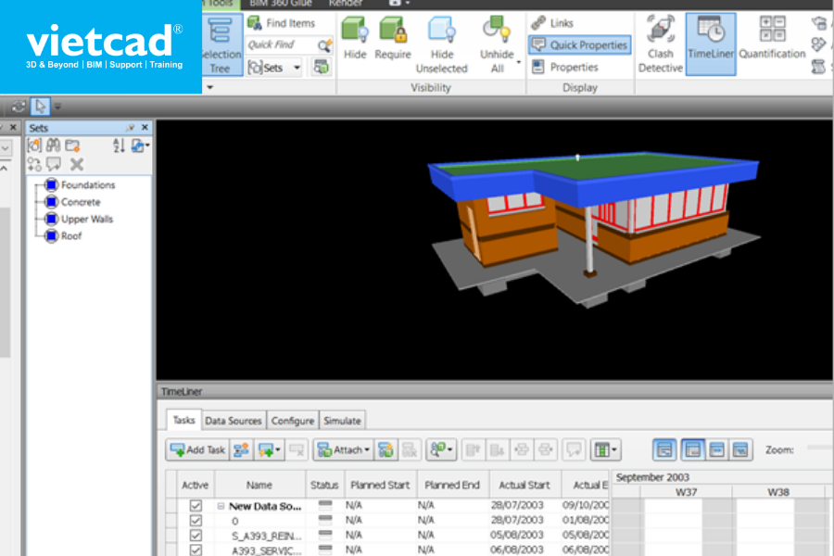Click the insert task icon beside Add Task
Viewport: 834px width, 556px height.
pos(241,450)
